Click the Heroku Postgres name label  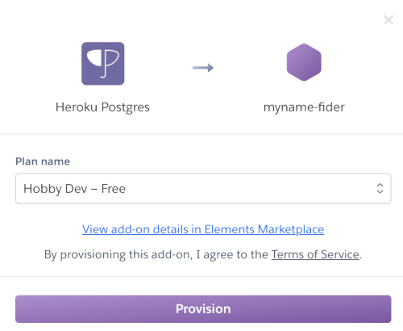coord(102,107)
